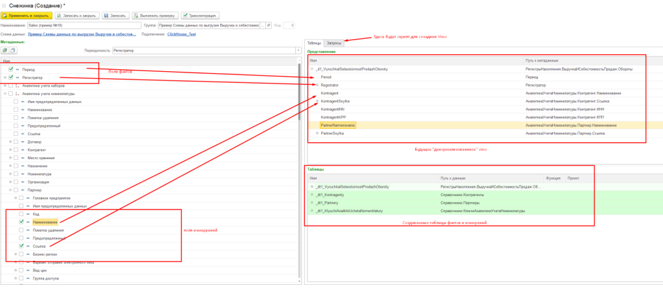Click the Транслитерация toolbar button

[200, 15]
